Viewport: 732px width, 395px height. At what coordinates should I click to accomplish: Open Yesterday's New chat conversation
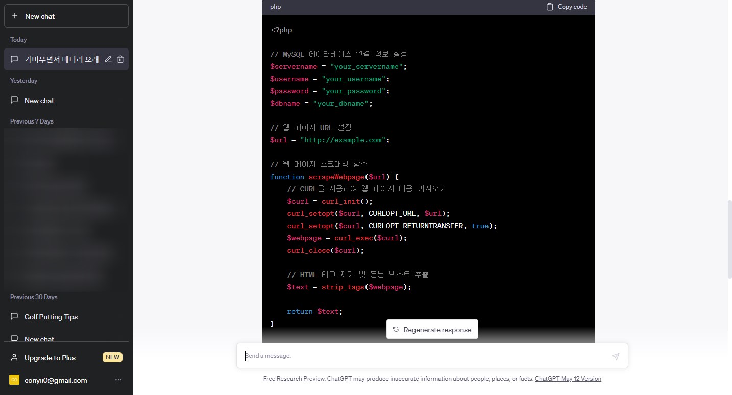pos(66,101)
